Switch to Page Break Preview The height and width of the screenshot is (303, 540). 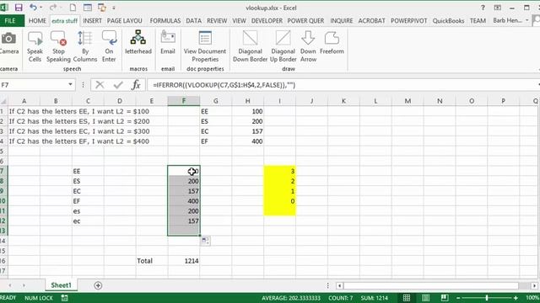point(445,298)
